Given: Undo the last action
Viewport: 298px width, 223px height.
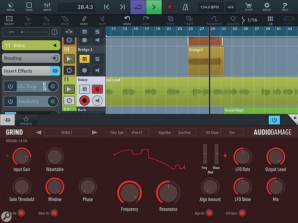Looking at the screenshot, I should coord(127,21).
